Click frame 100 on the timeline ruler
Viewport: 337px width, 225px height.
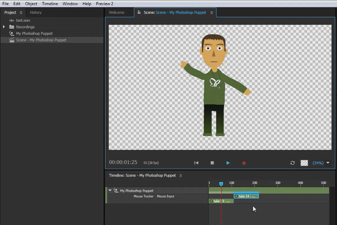232,183
